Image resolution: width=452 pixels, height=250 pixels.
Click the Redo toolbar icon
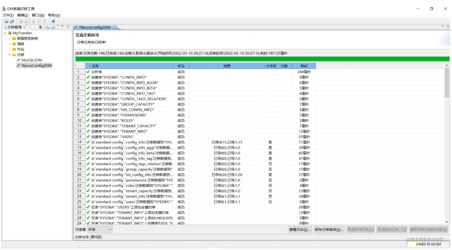[26, 21]
